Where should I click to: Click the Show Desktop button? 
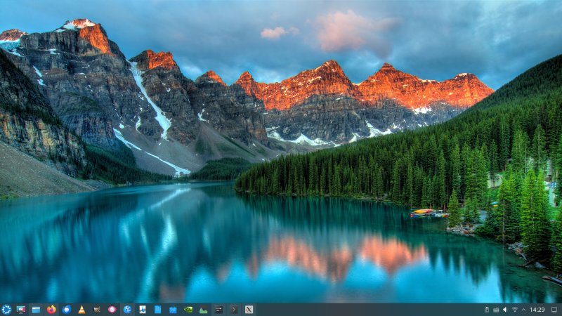click(554, 310)
